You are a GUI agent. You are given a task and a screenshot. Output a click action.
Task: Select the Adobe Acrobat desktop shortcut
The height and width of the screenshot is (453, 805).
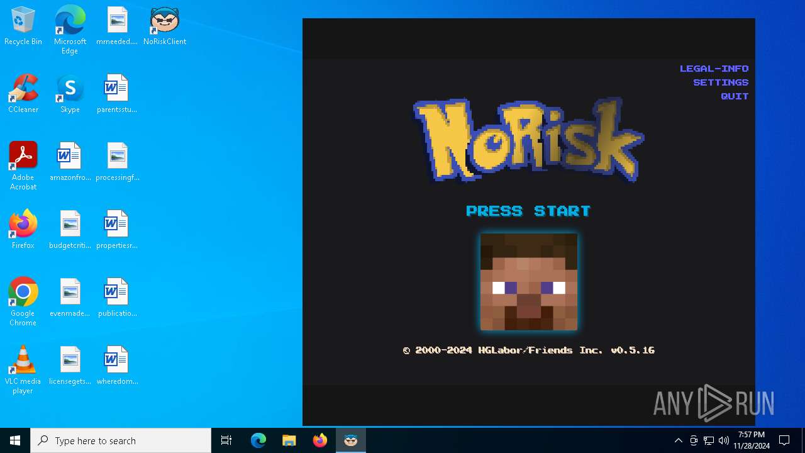pyautogui.click(x=23, y=166)
